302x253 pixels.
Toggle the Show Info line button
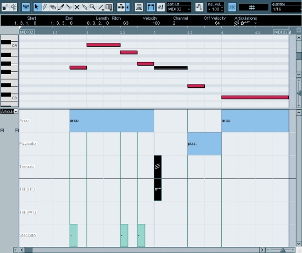[x=26, y=7]
